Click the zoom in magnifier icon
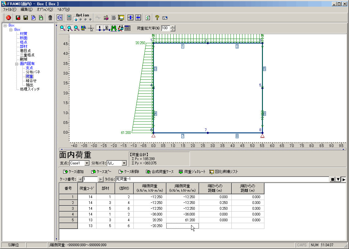 pos(70,28)
